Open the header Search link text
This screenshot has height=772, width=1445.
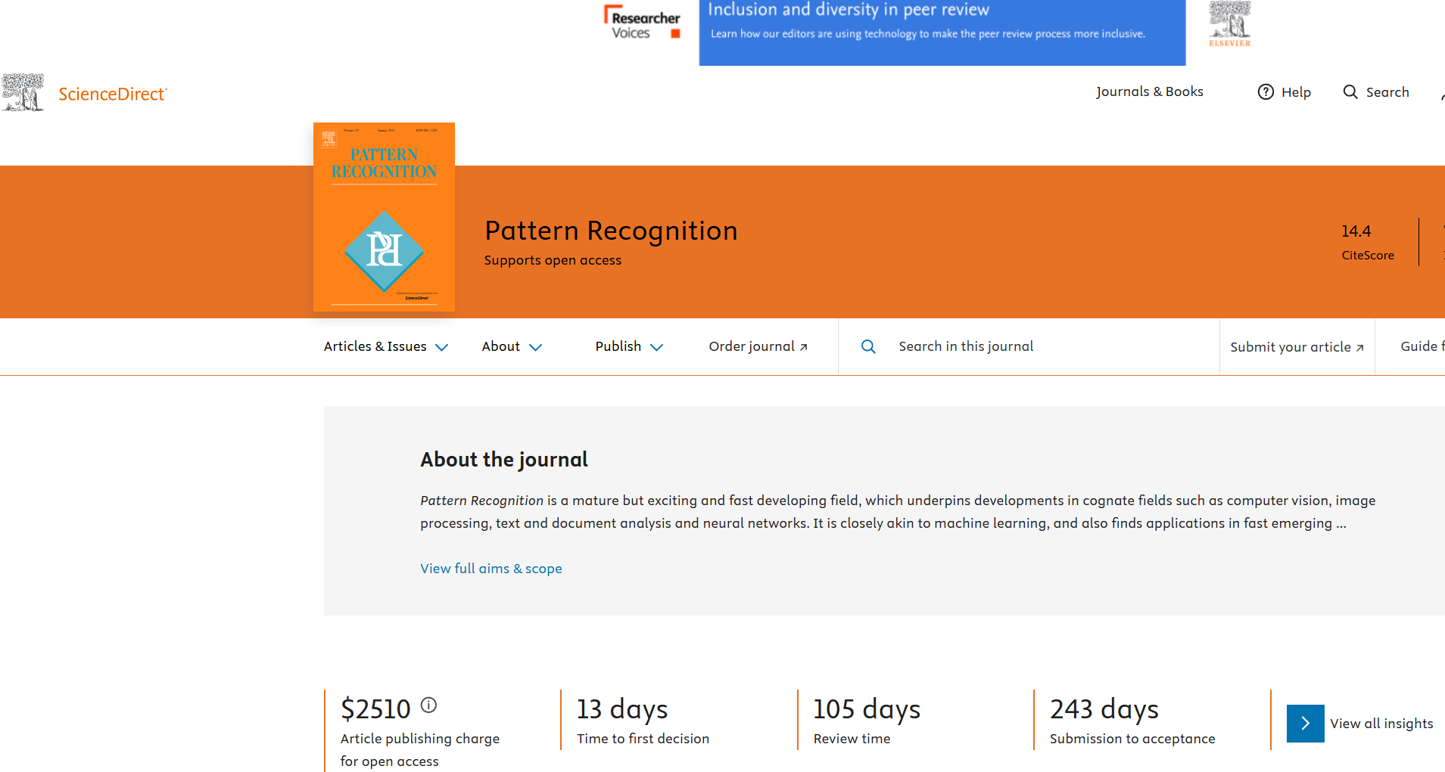point(1387,92)
